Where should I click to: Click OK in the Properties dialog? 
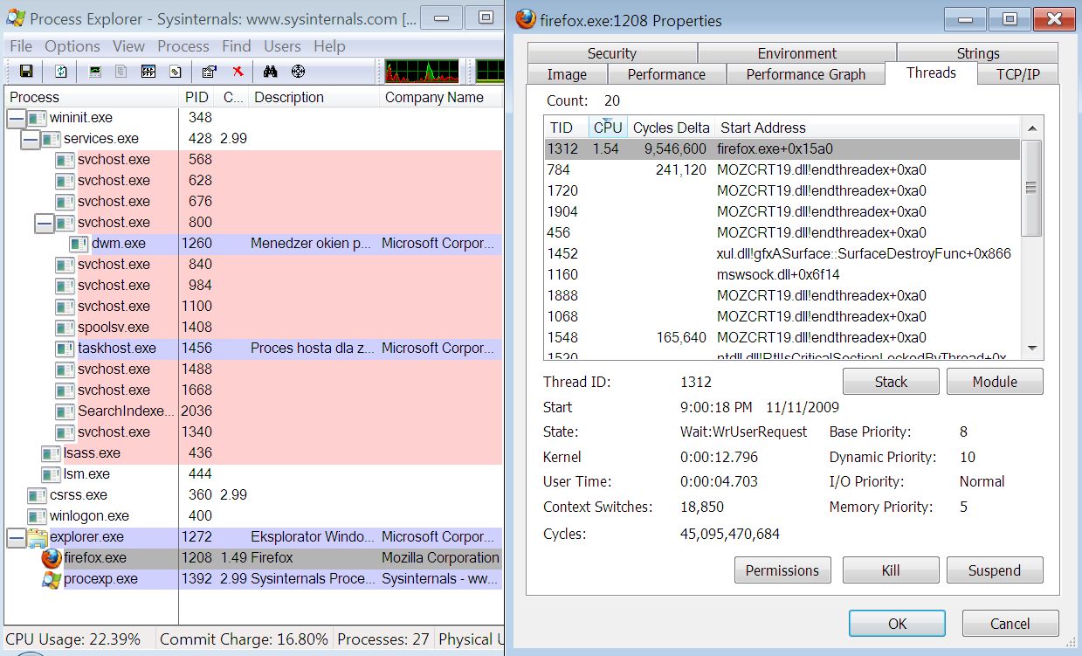click(898, 624)
